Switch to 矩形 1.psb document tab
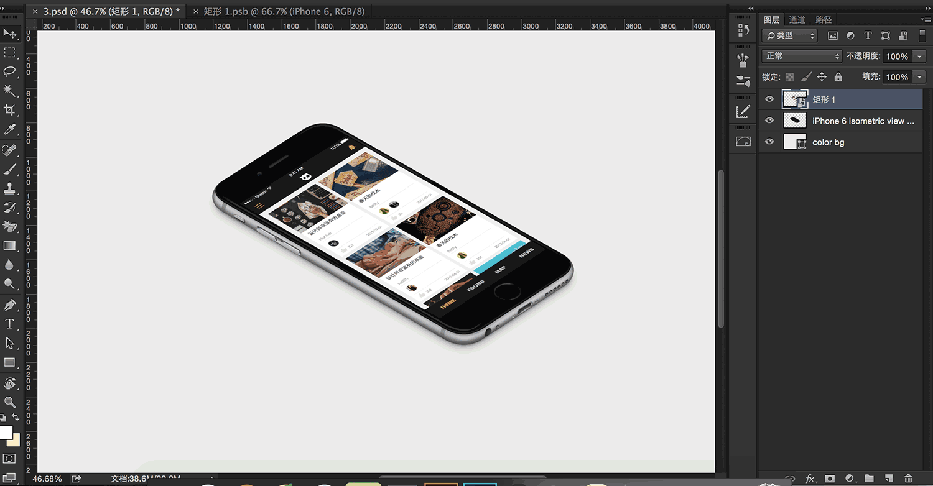 279,11
